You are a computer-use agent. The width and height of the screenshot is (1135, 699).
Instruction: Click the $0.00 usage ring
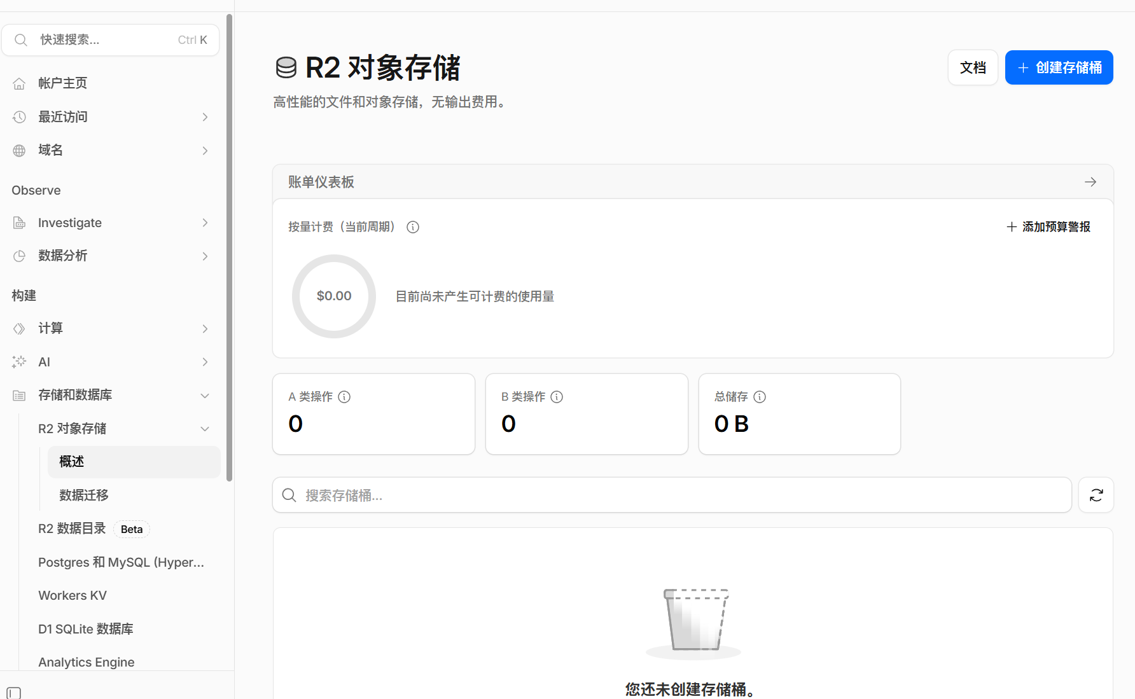coord(334,296)
